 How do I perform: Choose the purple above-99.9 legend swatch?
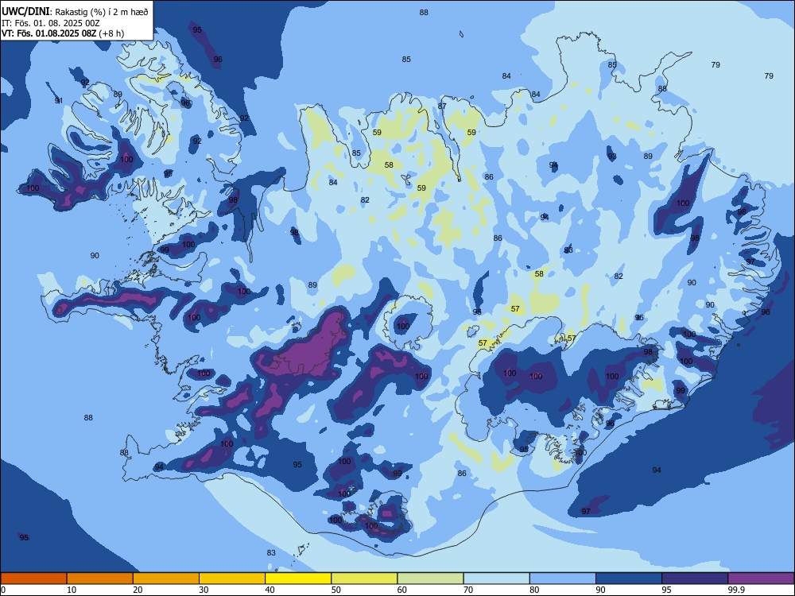pos(761,579)
